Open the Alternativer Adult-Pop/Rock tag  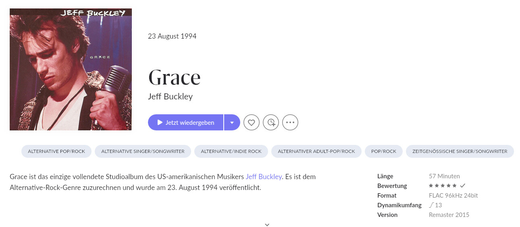coord(316,151)
